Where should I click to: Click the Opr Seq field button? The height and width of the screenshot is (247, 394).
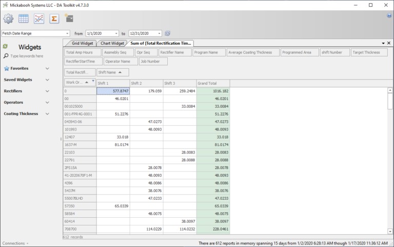(x=146, y=52)
